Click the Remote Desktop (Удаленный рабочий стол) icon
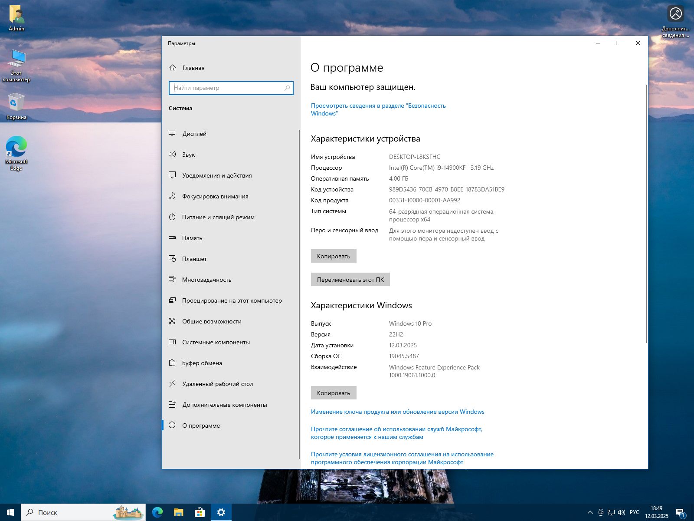 tap(172, 383)
